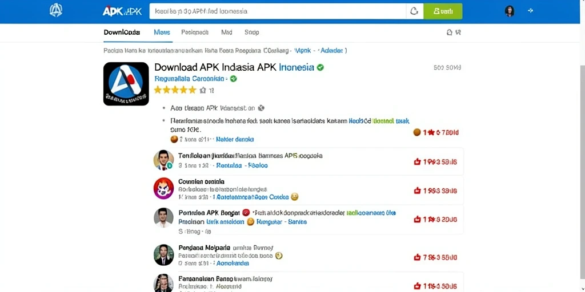Follow the Vipok breadcrumb link
The image size is (585, 292).
click(x=303, y=50)
